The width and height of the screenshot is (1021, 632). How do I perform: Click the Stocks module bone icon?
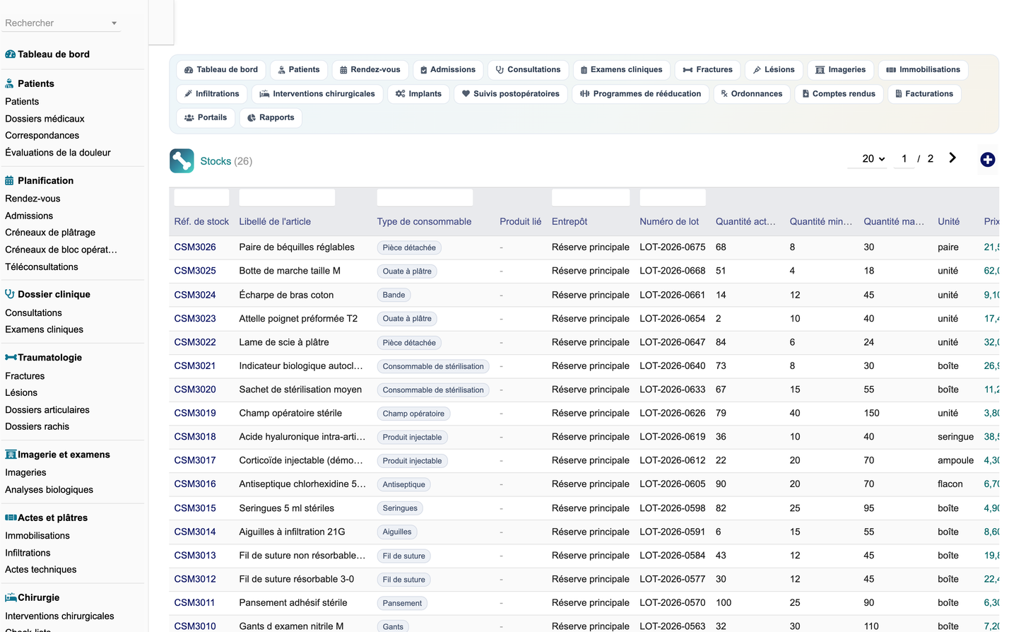[x=182, y=161]
